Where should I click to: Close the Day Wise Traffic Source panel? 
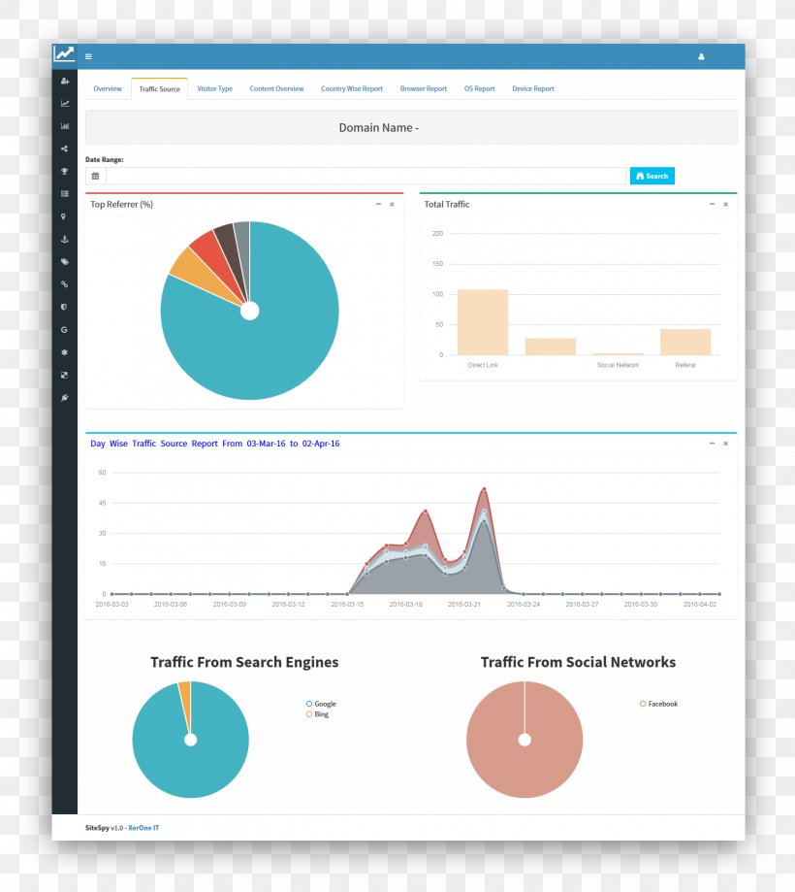pos(725,444)
